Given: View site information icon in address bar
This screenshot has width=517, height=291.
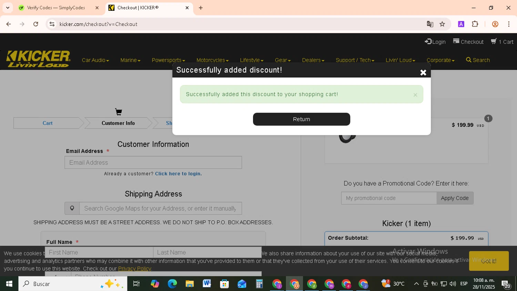Looking at the screenshot, I should pyautogui.click(x=52, y=24).
